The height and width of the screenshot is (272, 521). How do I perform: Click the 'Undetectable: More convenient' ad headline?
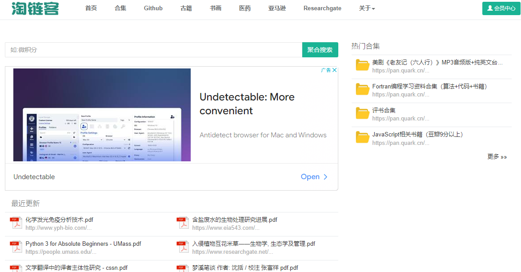tap(247, 104)
